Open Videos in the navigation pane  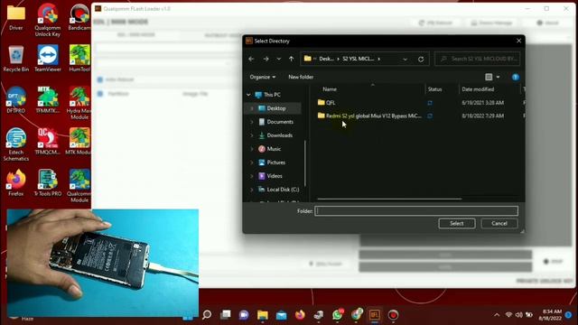coord(275,176)
